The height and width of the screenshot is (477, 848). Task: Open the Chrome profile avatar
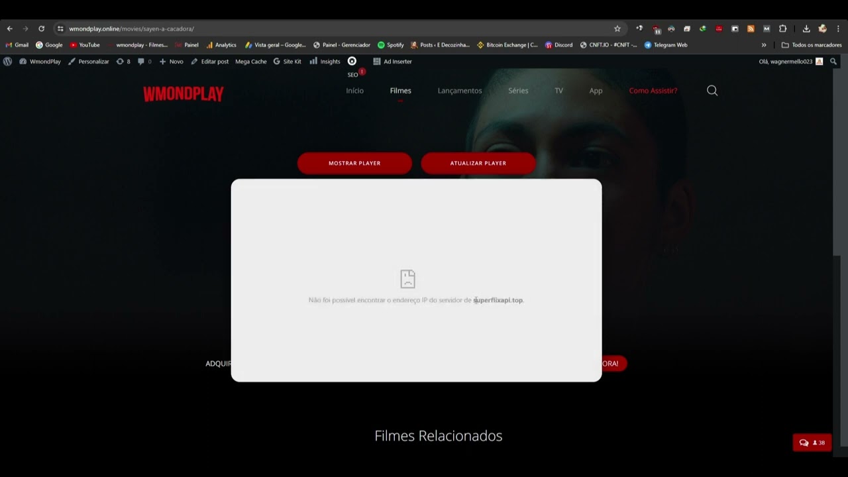822,28
